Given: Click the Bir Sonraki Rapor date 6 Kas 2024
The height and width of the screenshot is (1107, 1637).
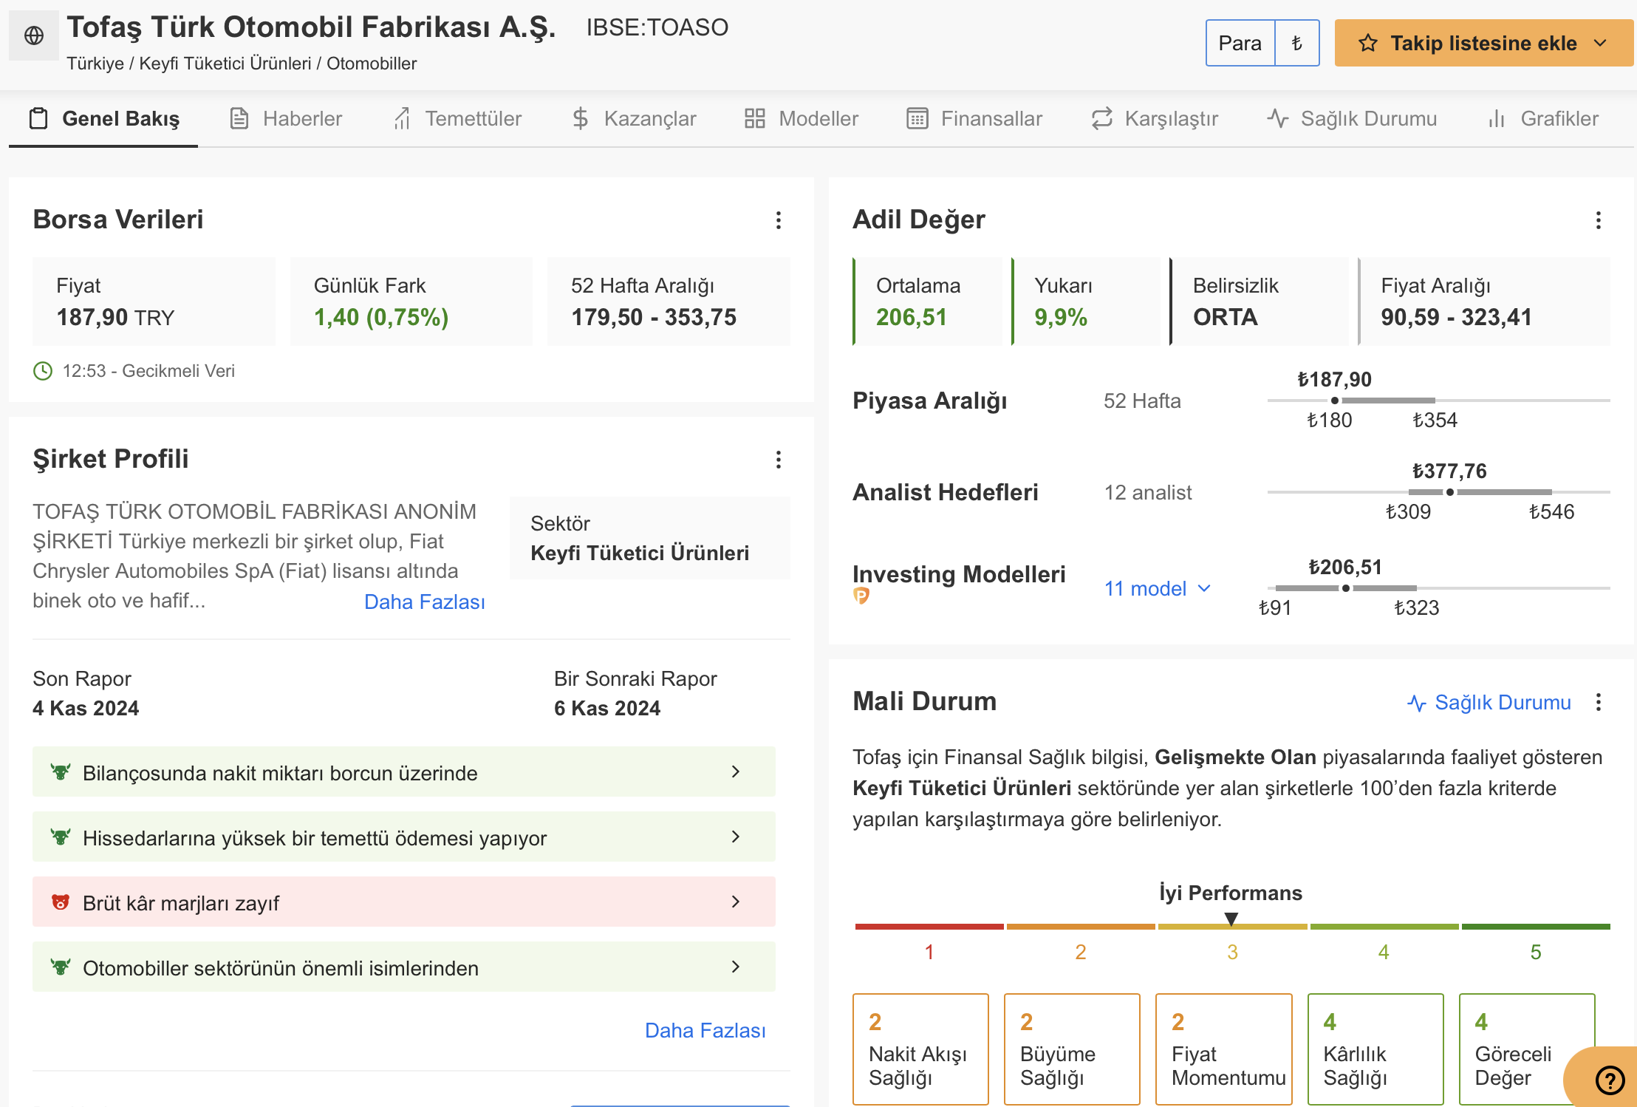Looking at the screenshot, I should [607, 708].
